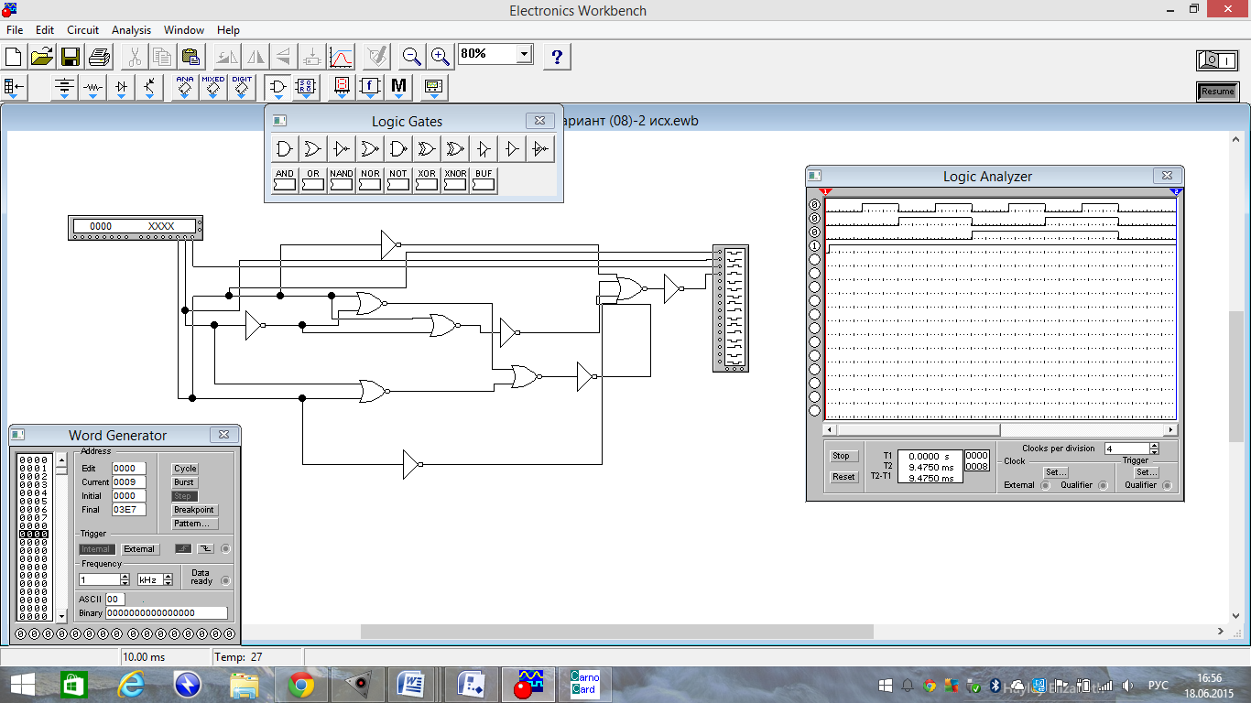
Task: Open the Basic resistor parts bin
Action: [x=92, y=88]
